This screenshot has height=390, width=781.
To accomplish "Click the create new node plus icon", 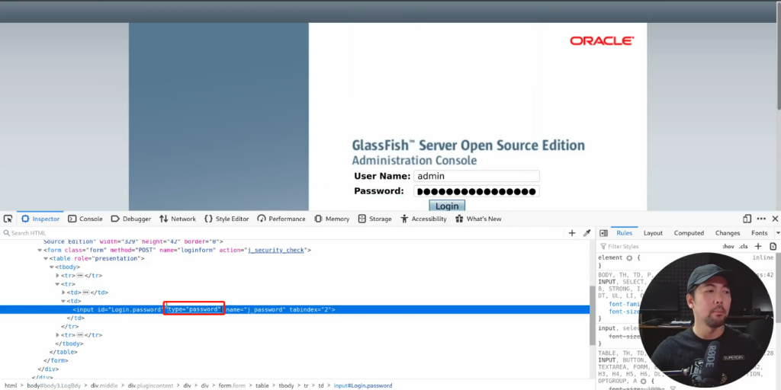I will [x=572, y=233].
